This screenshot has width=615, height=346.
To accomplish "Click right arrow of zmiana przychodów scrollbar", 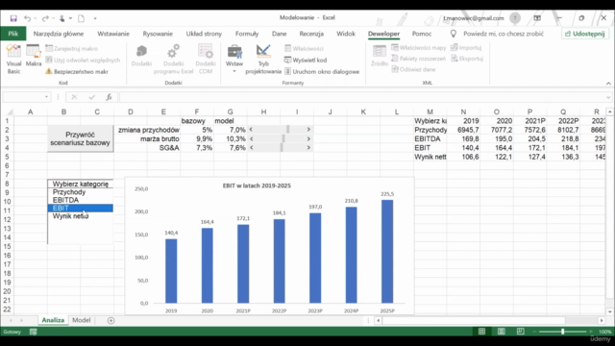I will coord(308,130).
